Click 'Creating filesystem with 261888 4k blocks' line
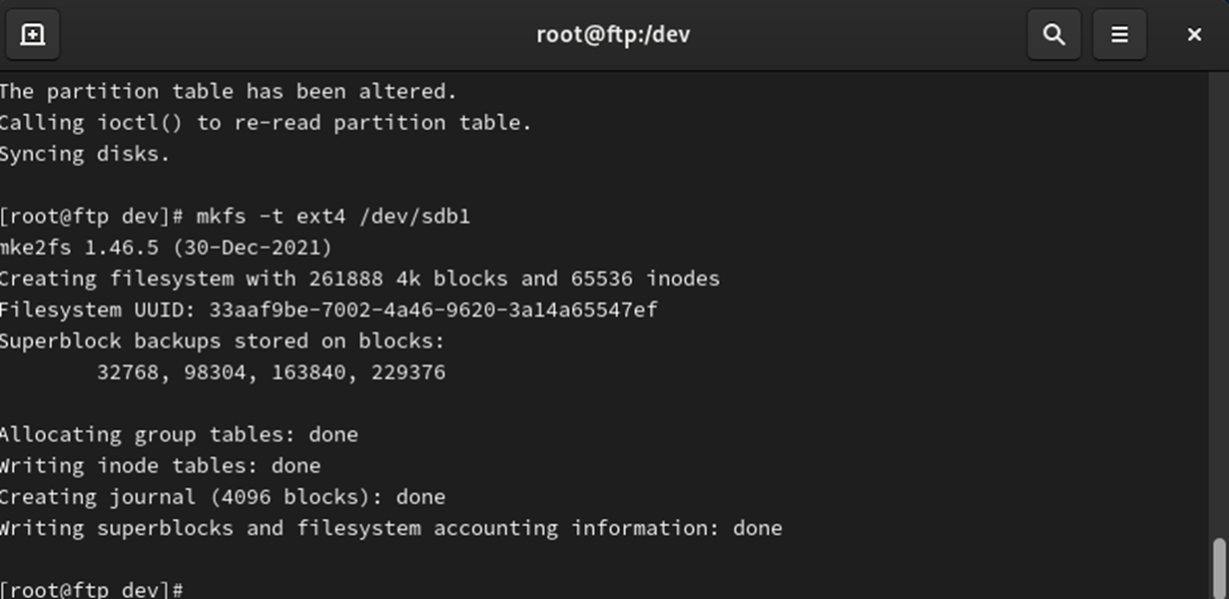This screenshot has width=1229, height=599. (x=359, y=279)
